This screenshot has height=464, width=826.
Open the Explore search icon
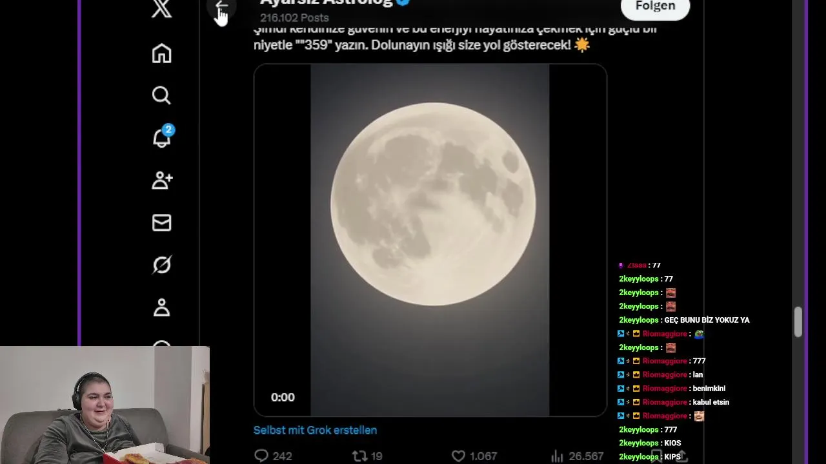(x=161, y=95)
